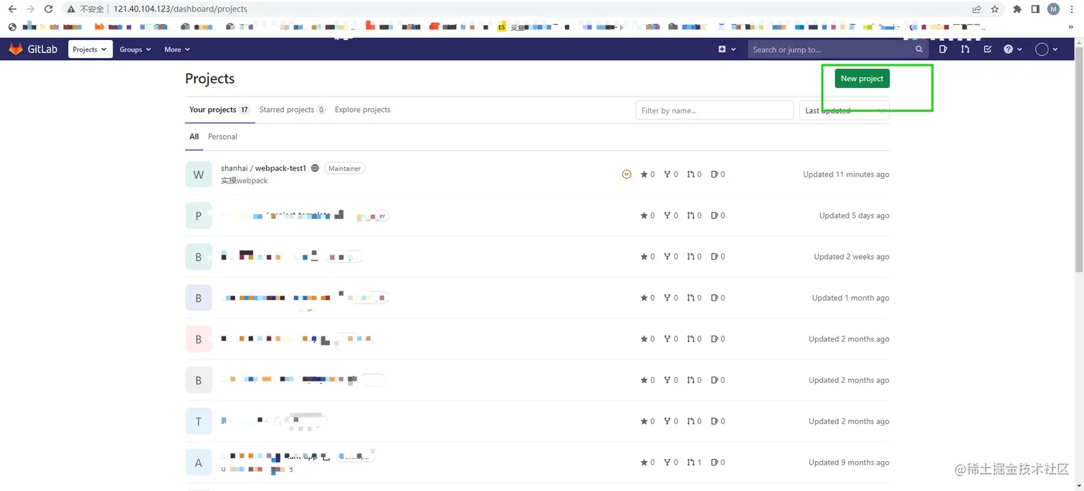Click the A project avatar
Image resolution: width=1084 pixels, height=491 pixels.
pyautogui.click(x=199, y=462)
